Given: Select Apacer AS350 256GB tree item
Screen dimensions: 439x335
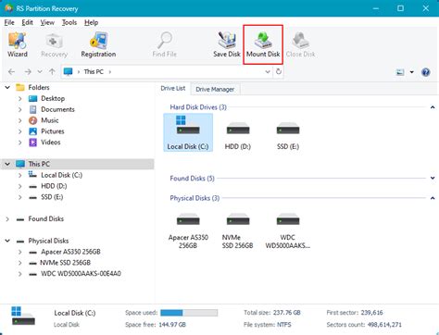Looking at the screenshot, I should (x=70, y=252).
